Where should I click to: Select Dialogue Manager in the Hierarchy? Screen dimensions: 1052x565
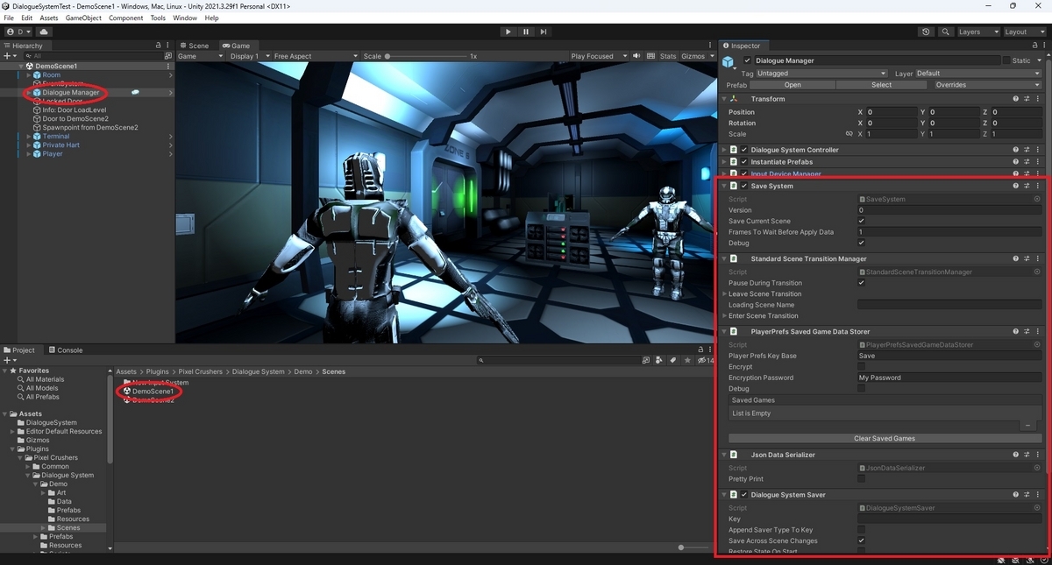click(x=71, y=93)
